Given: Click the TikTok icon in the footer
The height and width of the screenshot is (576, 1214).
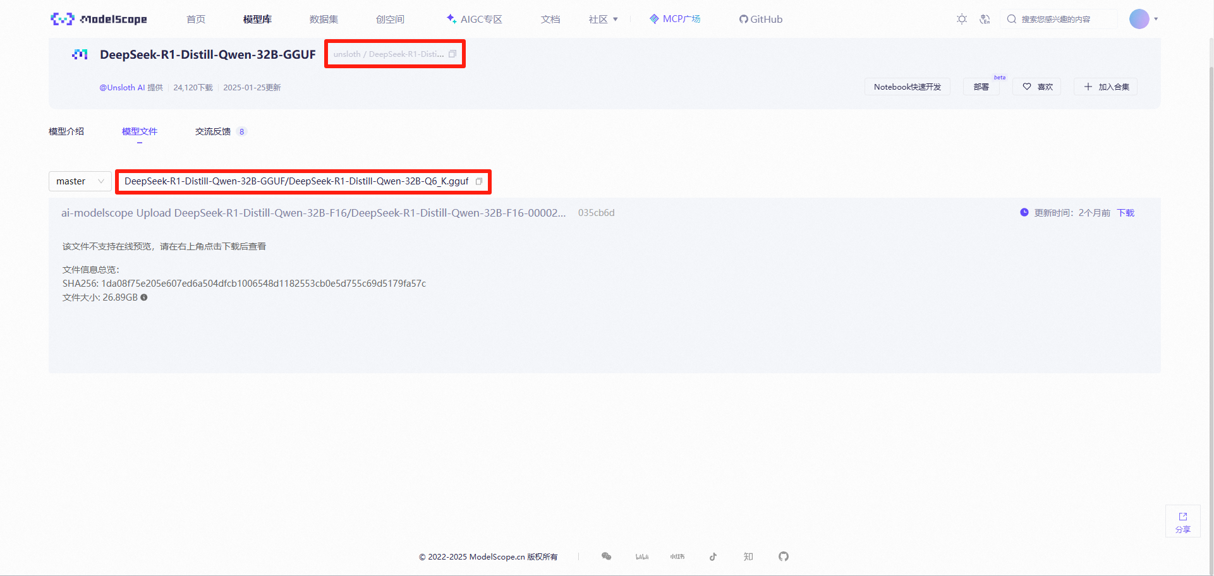Looking at the screenshot, I should click(x=713, y=556).
